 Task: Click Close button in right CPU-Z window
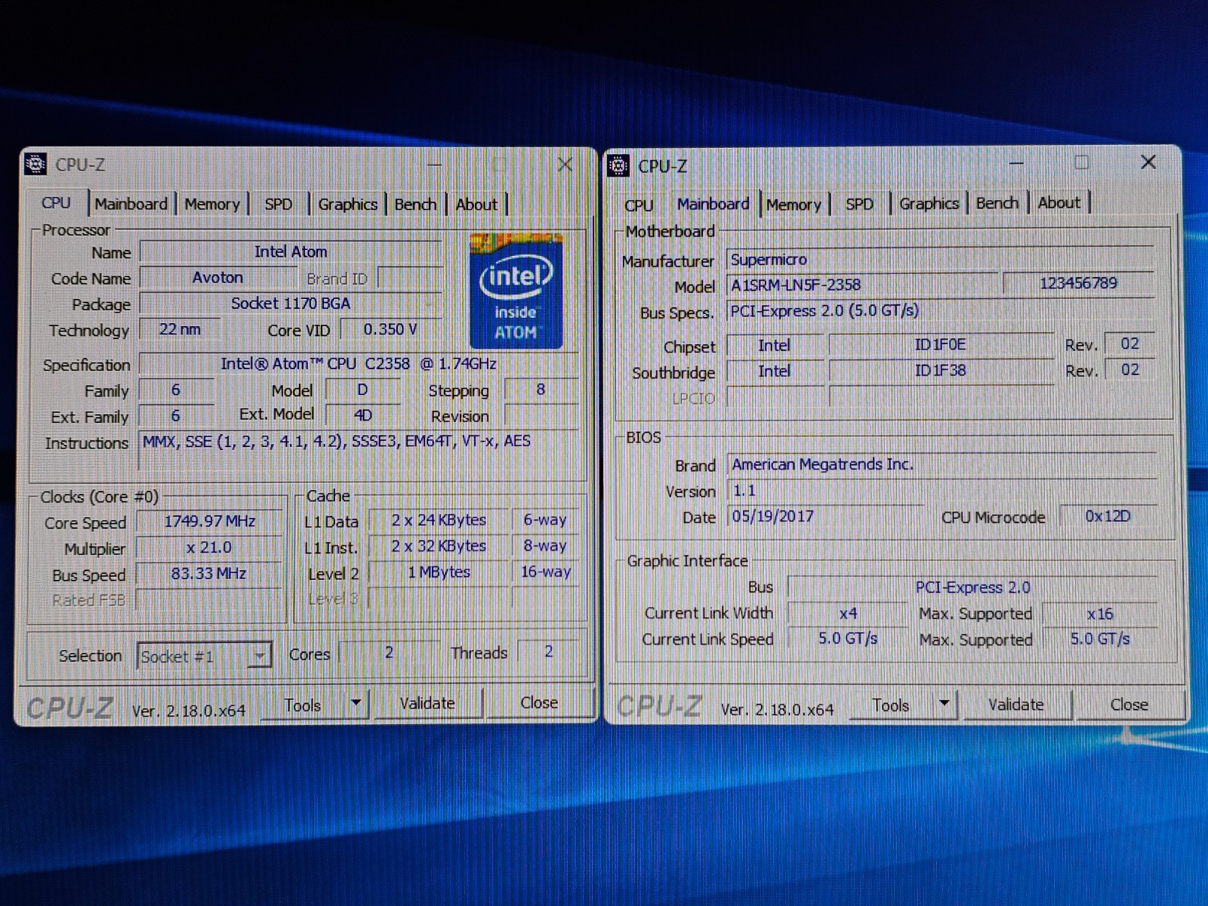[1129, 704]
